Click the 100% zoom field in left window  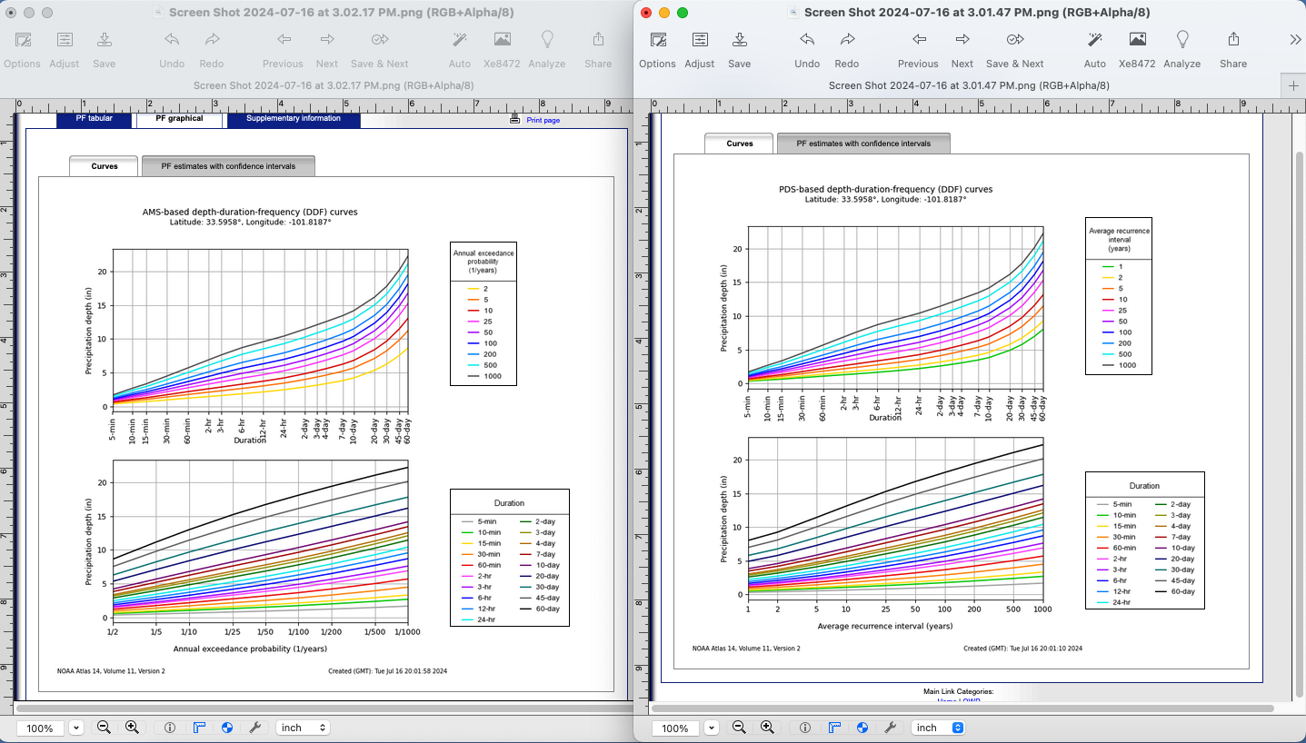pos(40,728)
